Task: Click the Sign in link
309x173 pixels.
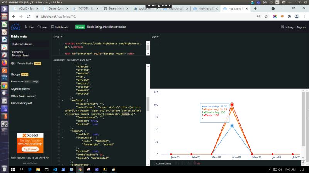Action: 301,27
